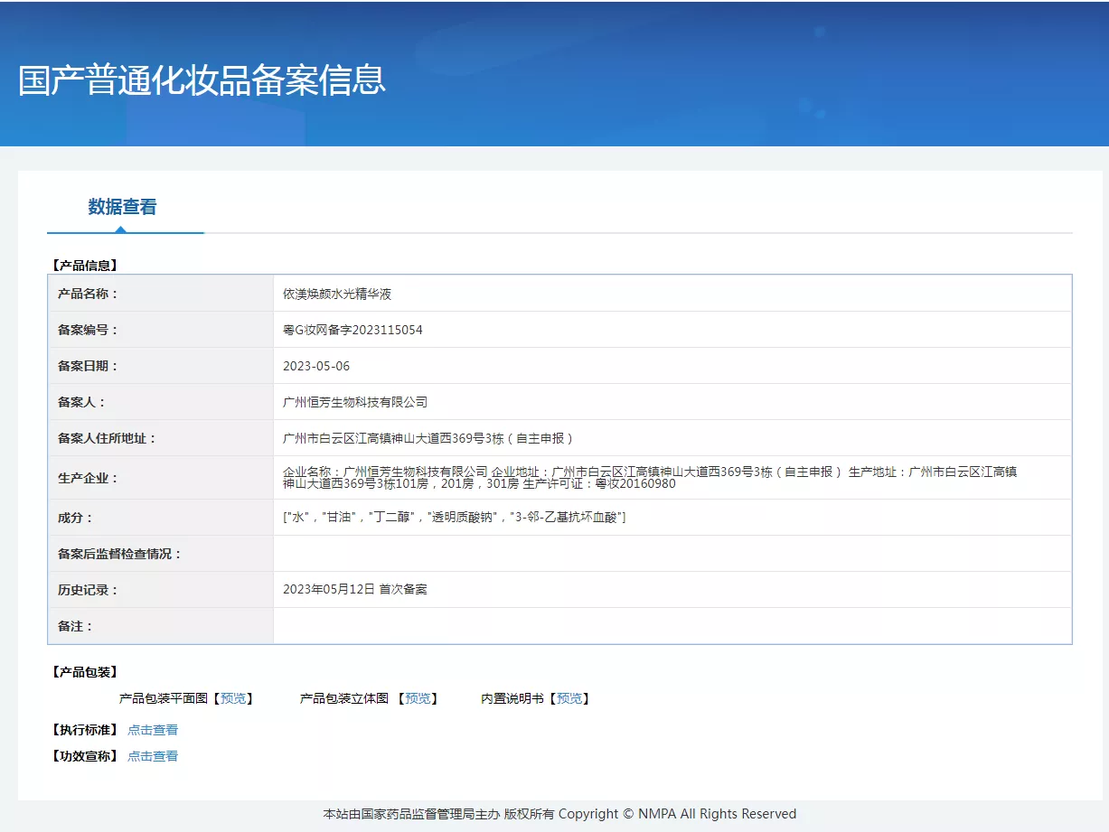Image resolution: width=1109 pixels, height=832 pixels.
Task: Click the 生产企业 details text
Action: (x=649, y=477)
